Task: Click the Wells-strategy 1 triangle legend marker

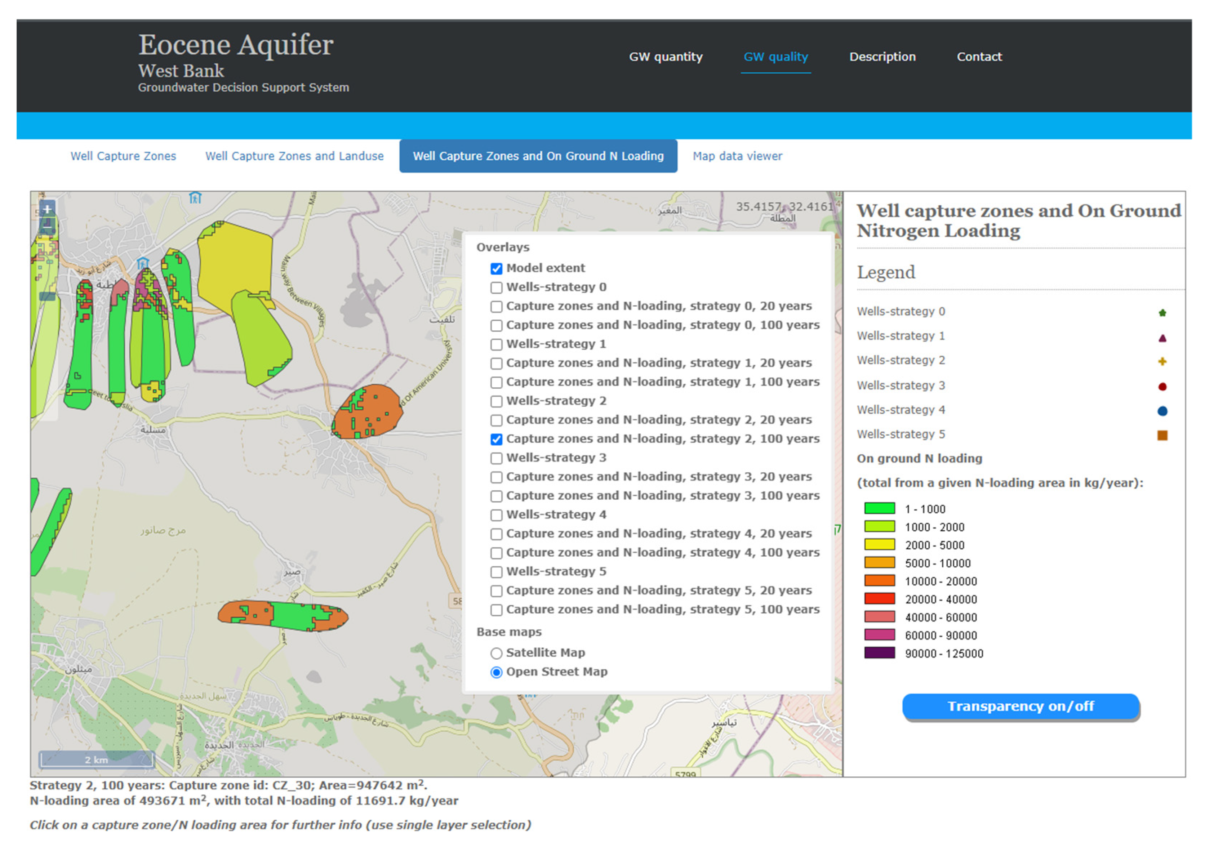Action: (x=1162, y=338)
